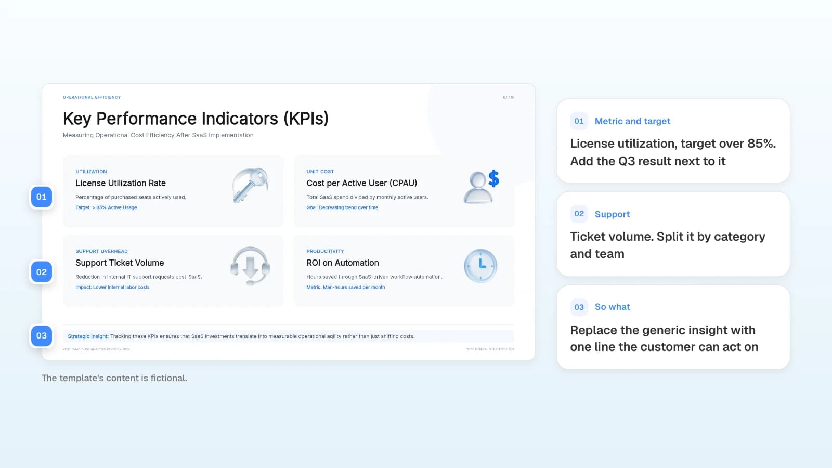Click the headset download icon in Support Ticket Volume
This screenshot has height=468, width=832.
pyautogui.click(x=250, y=266)
